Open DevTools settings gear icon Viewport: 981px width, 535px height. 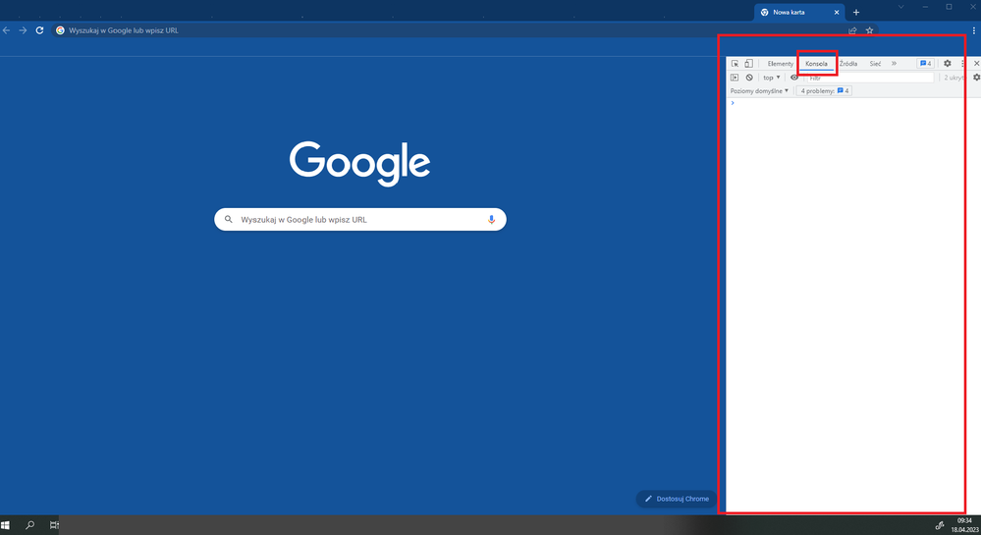coord(948,64)
